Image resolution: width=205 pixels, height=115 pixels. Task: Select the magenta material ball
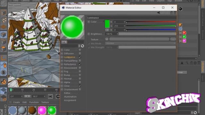coord(42,111)
